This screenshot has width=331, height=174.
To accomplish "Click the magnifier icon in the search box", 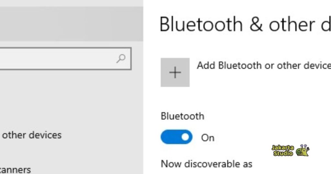I will click(121, 59).
